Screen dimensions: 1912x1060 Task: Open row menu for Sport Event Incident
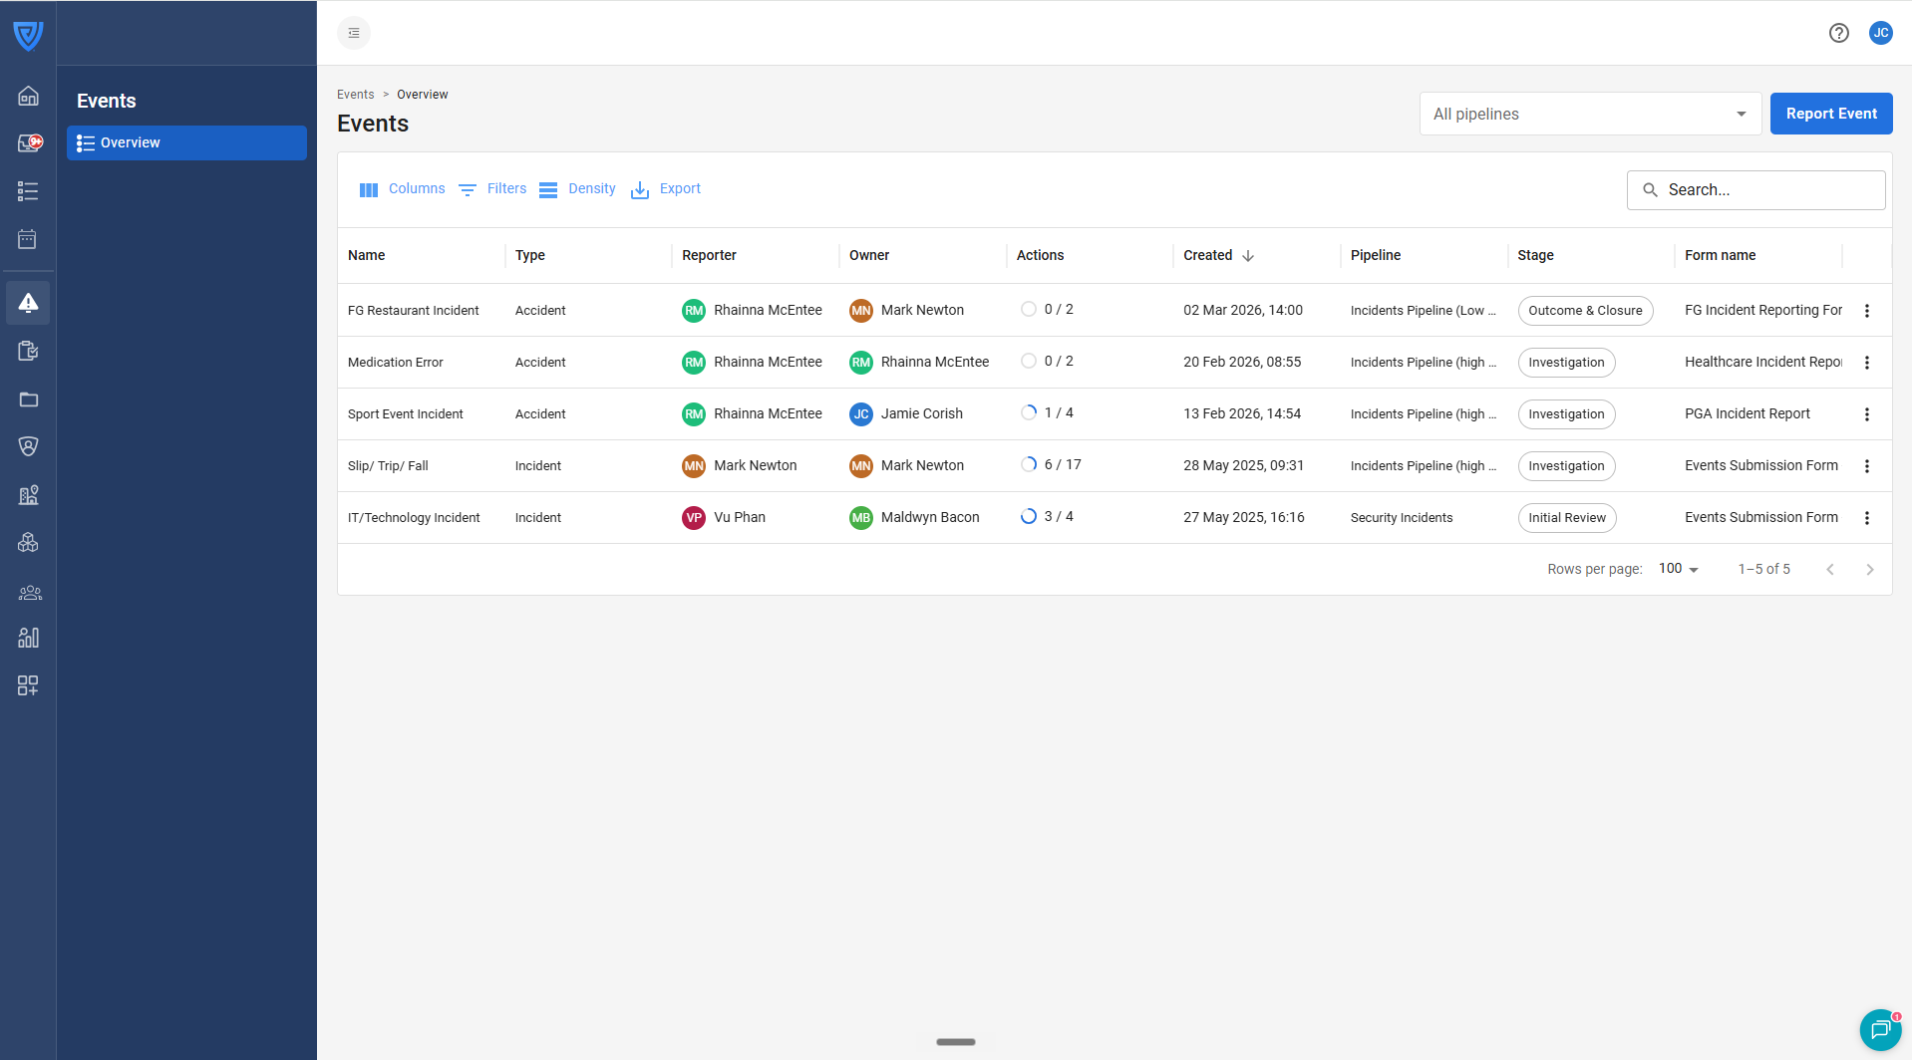click(1867, 414)
